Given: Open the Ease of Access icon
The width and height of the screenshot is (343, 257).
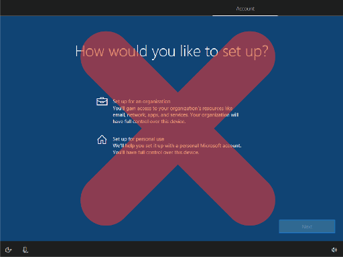Looking at the screenshot, I should tap(8, 250).
